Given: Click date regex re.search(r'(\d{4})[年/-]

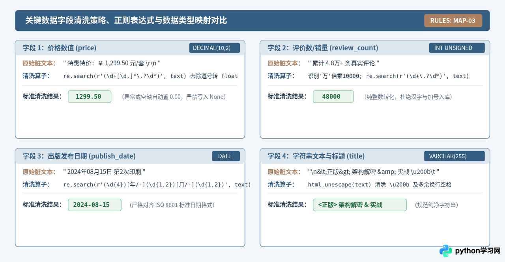Looking at the screenshot, I should [157, 185].
